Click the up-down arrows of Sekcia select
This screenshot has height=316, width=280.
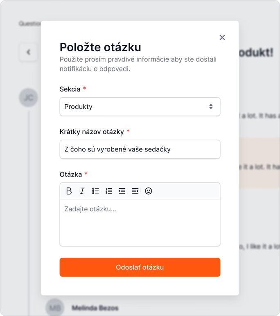point(211,107)
